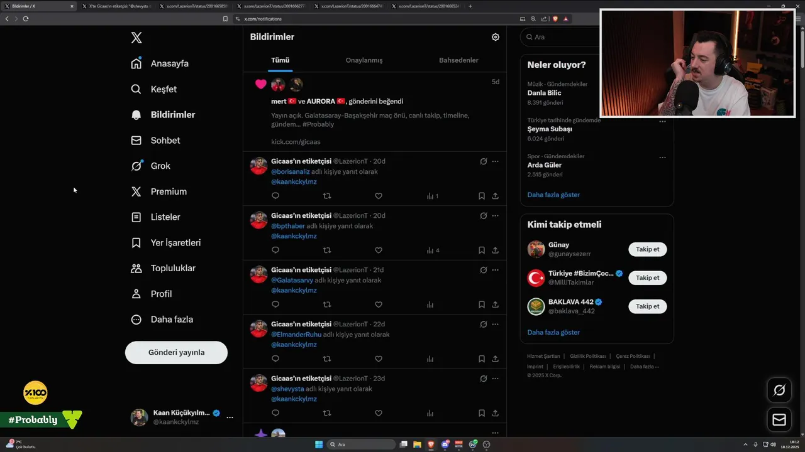
Task: Open Keşfet explore page
Action: (154, 89)
